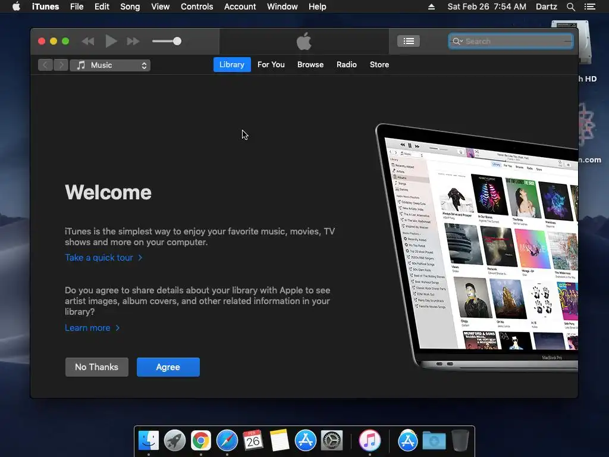Image resolution: width=609 pixels, height=457 pixels.
Task: Click the Welcome heading text
Action: 108,192
